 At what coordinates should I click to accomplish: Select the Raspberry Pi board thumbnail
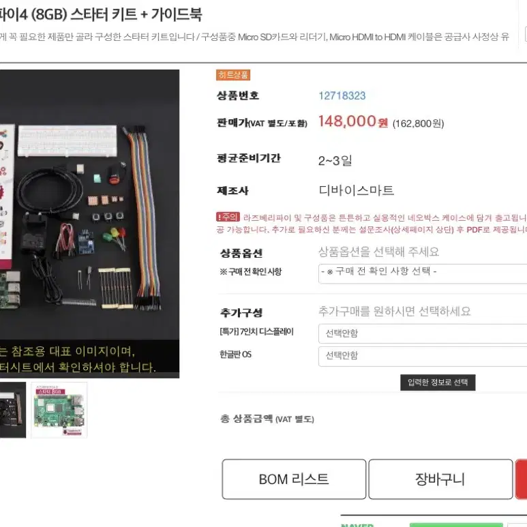[x=59, y=410]
